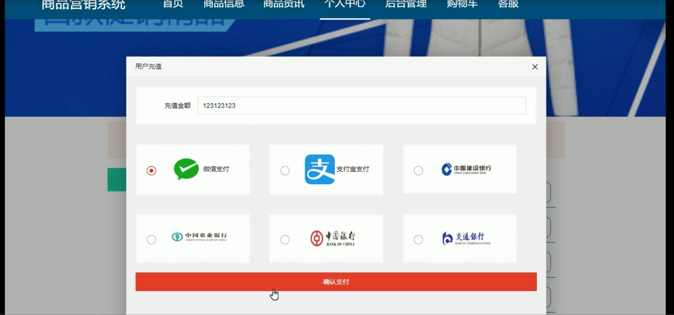674x315 pixels.
Task: Select the 微信支付 radio button
Action: pos(151,171)
